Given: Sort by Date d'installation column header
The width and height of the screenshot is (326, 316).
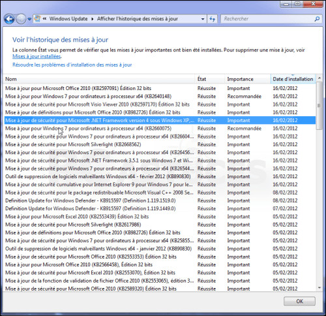Looking at the screenshot, I should point(293,79).
